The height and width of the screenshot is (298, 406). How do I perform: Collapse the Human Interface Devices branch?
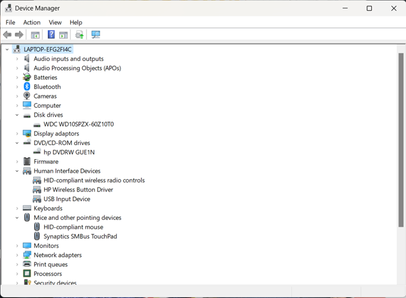pyautogui.click(x=17, y=171)
